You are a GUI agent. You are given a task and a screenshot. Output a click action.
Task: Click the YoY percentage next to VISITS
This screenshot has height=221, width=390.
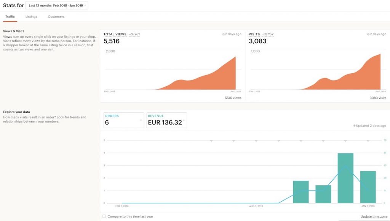coord(268,34)
